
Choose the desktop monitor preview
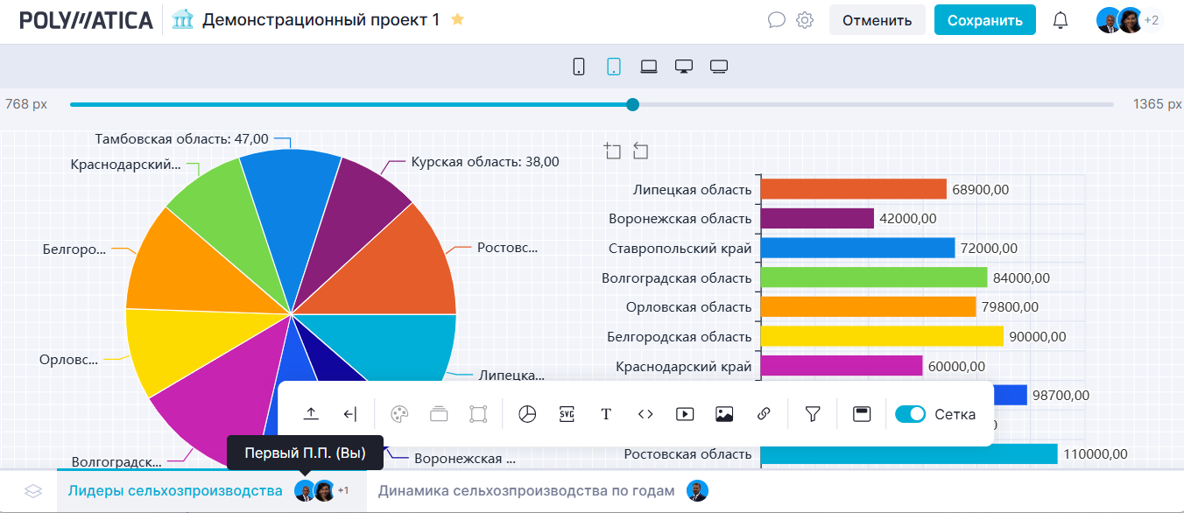684,67
